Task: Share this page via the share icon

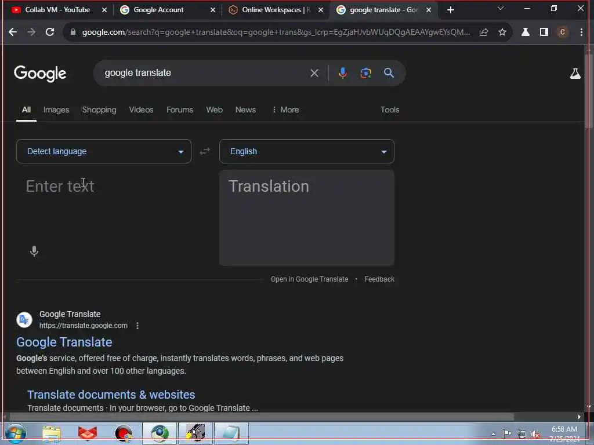Action: (484, 32)
